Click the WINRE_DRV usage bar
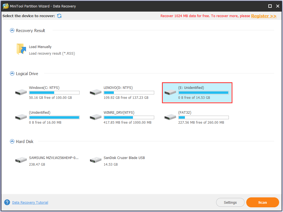 129,118
